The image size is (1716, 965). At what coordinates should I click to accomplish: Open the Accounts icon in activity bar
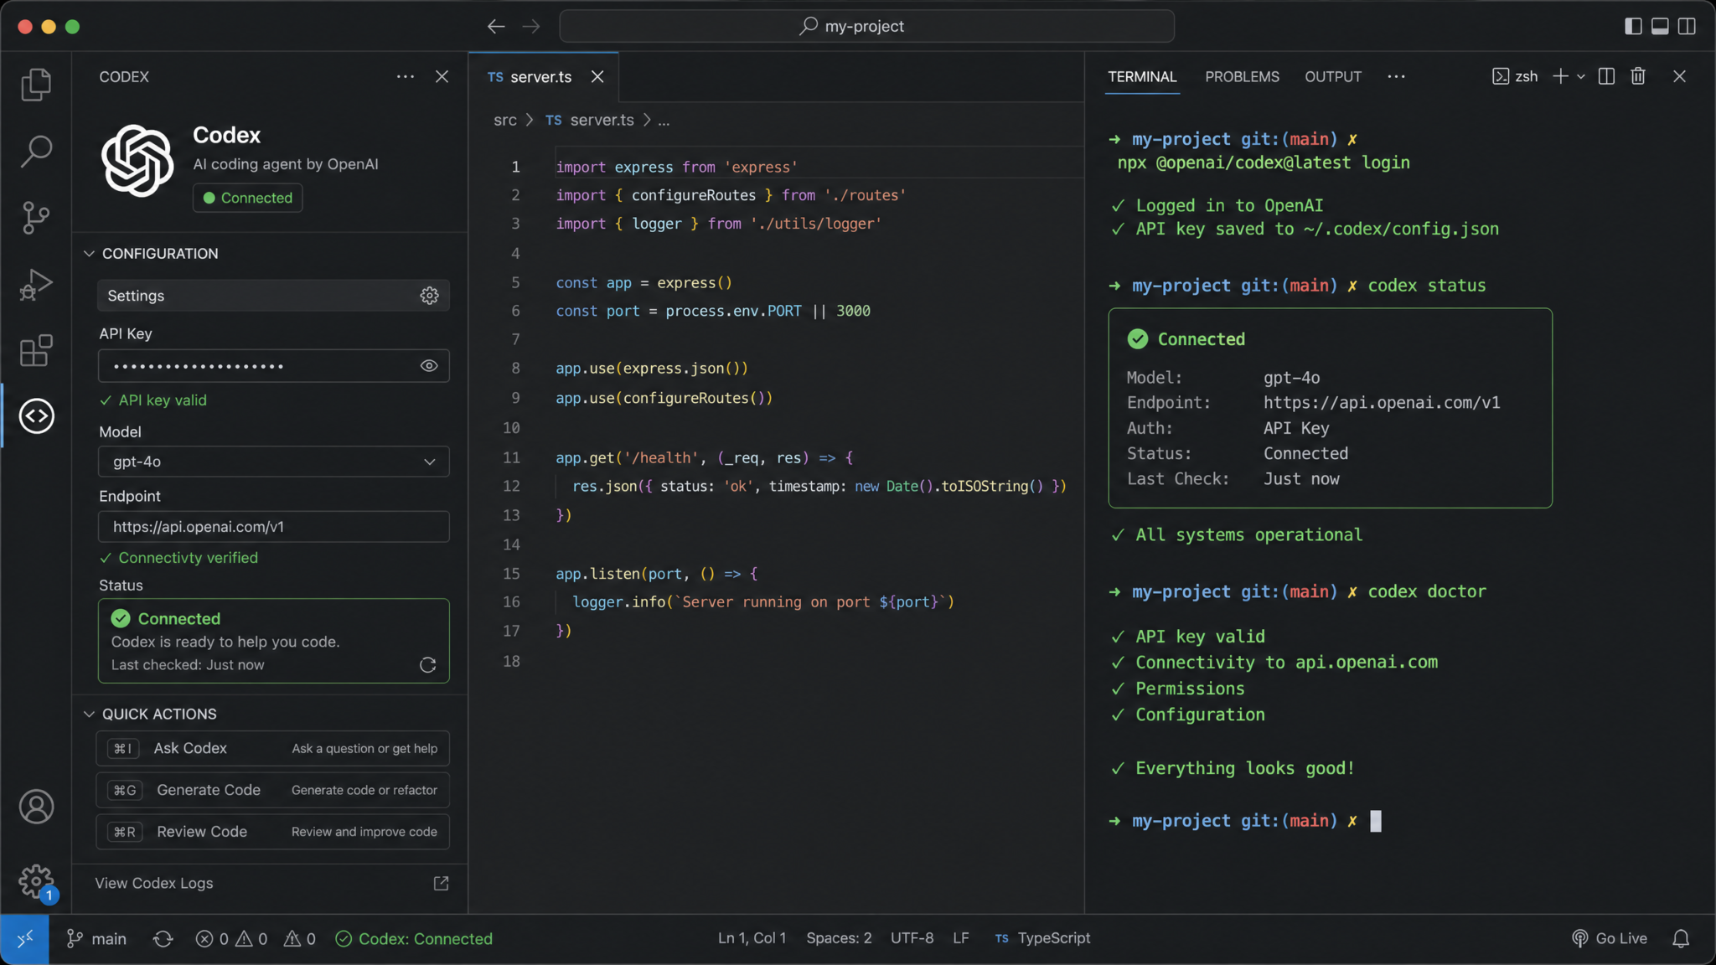[37, 807]
